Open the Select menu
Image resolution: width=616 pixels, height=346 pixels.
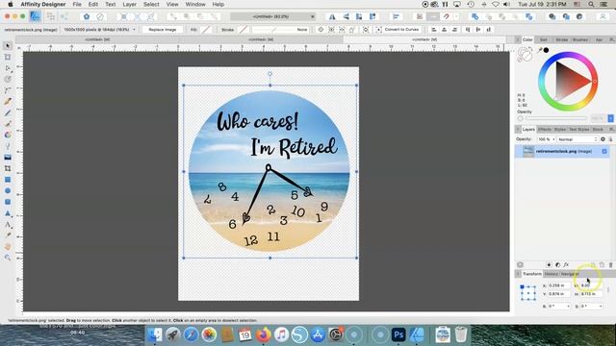pyautogui.click(x=151, y=4)
